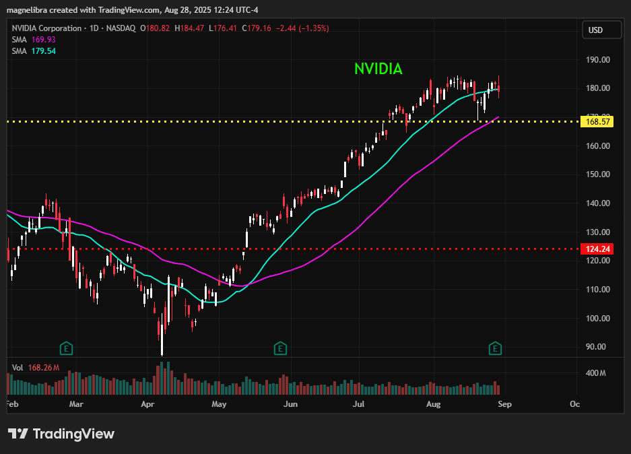
Task: Click the 90.00 price axis label
Action: click(596, 346)
